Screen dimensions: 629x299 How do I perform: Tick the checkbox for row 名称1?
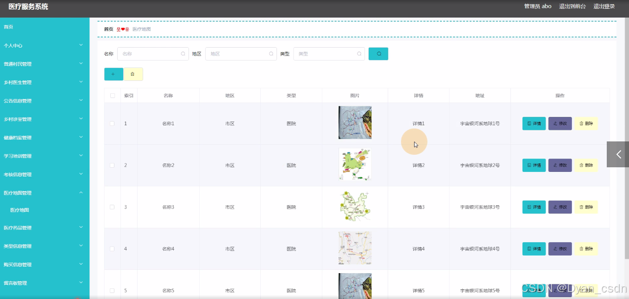click(112, 123)
